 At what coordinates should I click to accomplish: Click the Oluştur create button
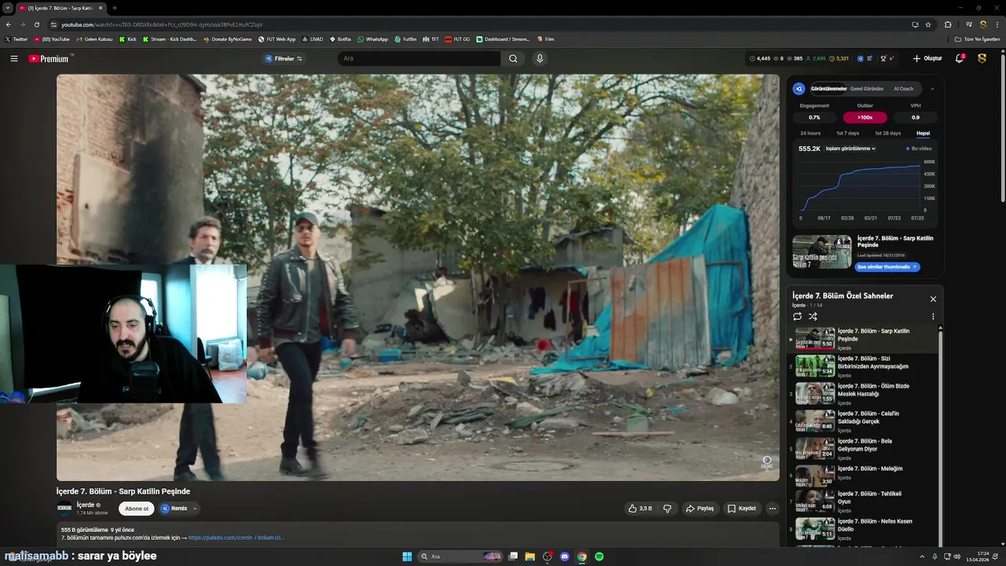click(x=927, y=58)
